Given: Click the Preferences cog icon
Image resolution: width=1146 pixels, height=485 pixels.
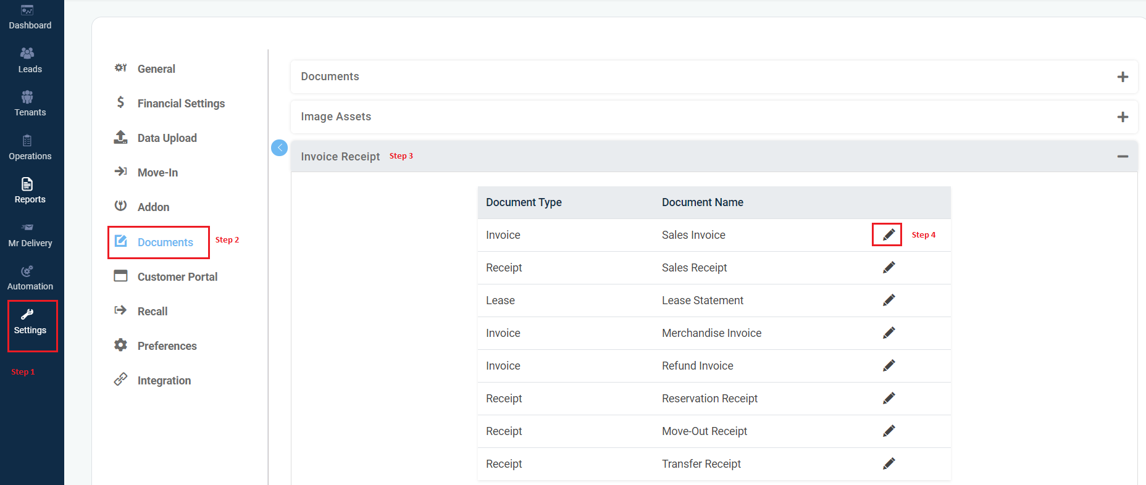Looking at the screenshot, I should [120, 345].
